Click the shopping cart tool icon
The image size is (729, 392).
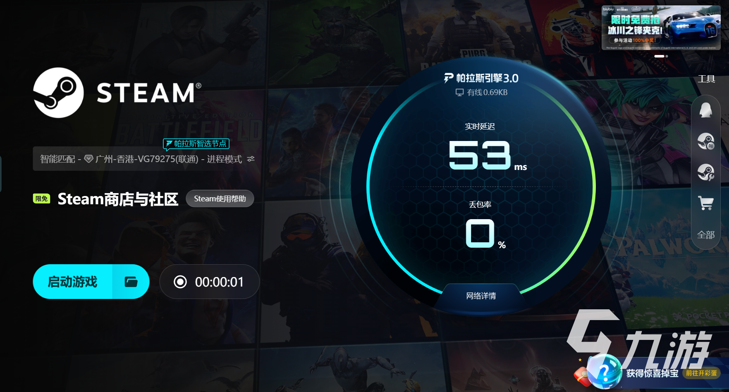(x=705, y=203)
